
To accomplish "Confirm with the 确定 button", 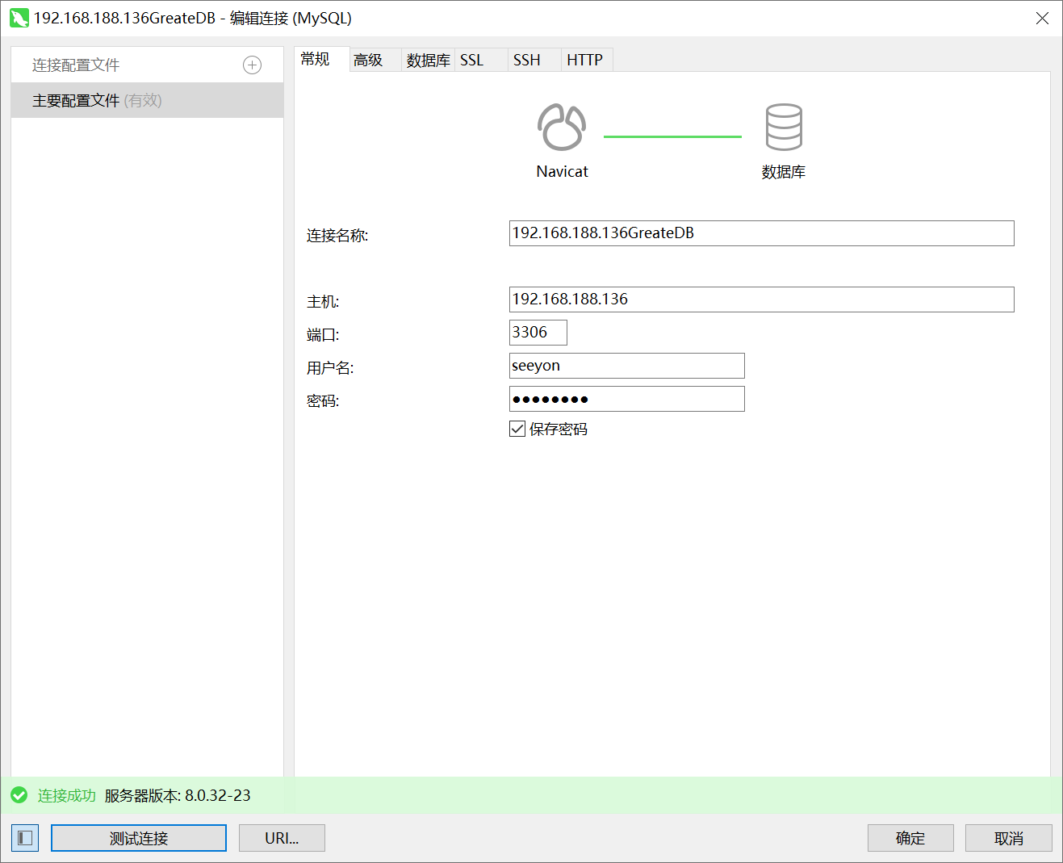I will [910, 838].
